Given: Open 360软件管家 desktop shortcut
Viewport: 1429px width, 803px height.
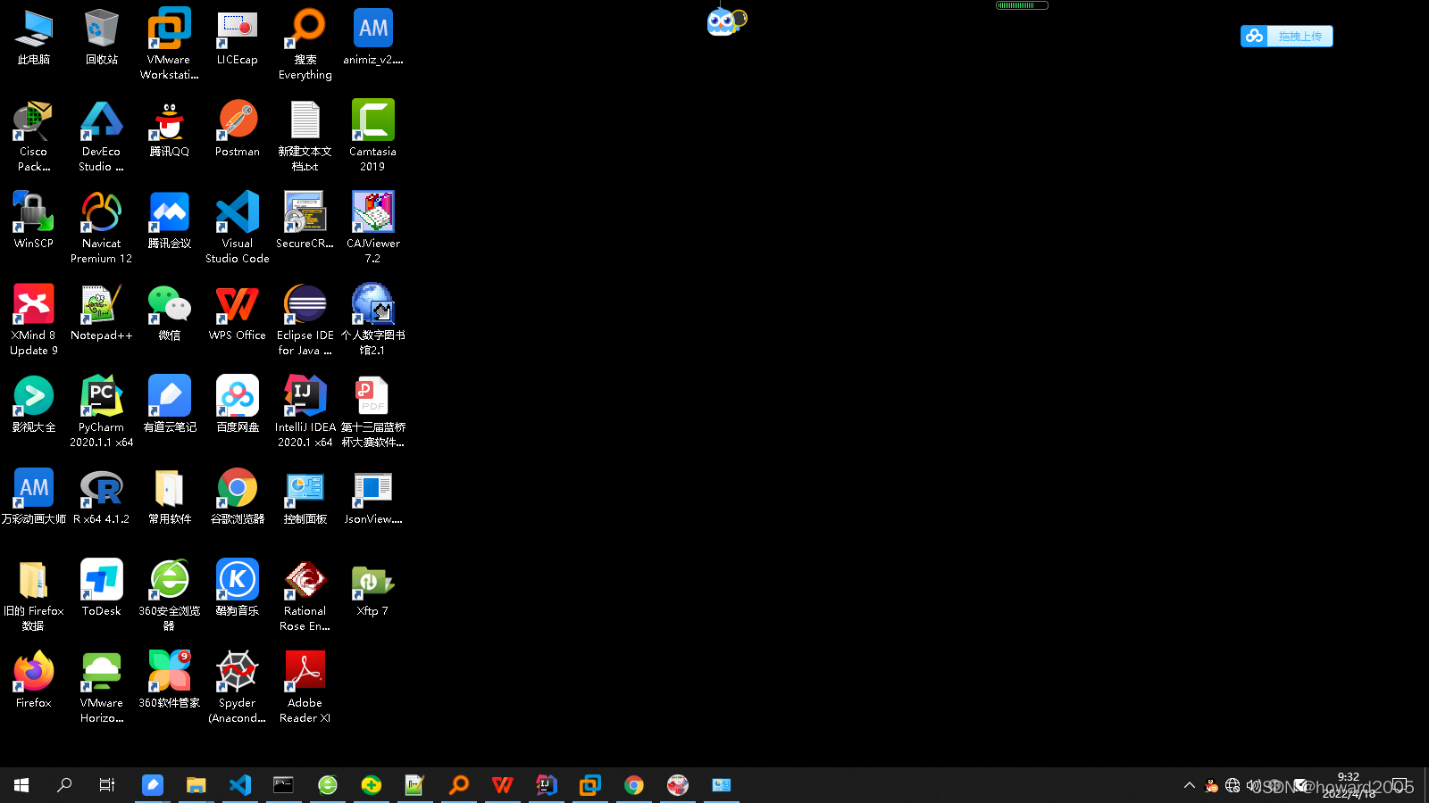Looking at the screenshot, I should 170,679.
